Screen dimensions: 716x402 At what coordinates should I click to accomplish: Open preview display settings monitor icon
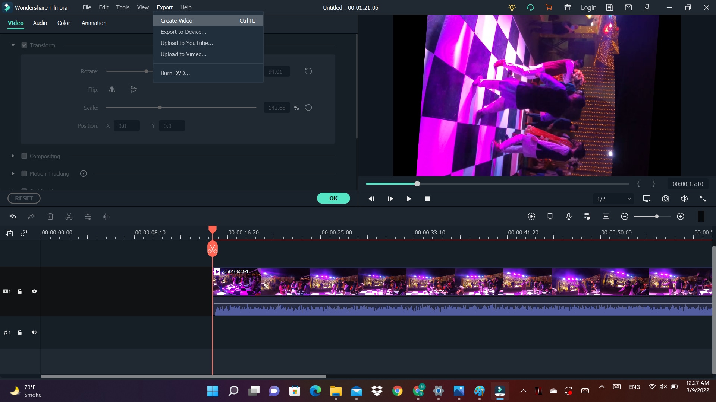click(x=647, y=199)
